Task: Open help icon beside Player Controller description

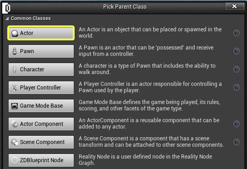Action: point(237,88)
